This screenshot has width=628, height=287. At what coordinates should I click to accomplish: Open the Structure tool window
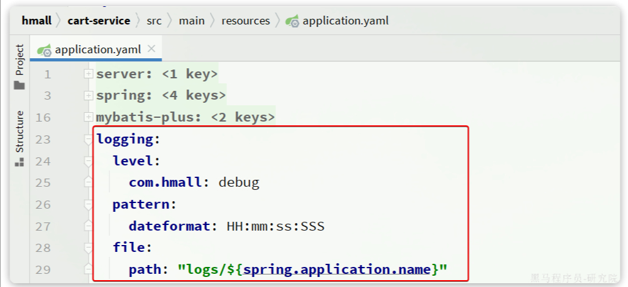click(x=19, y=138)
